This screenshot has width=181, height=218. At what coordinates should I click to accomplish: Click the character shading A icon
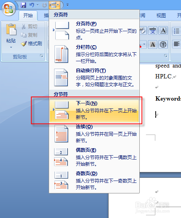[x=153, y=44]
